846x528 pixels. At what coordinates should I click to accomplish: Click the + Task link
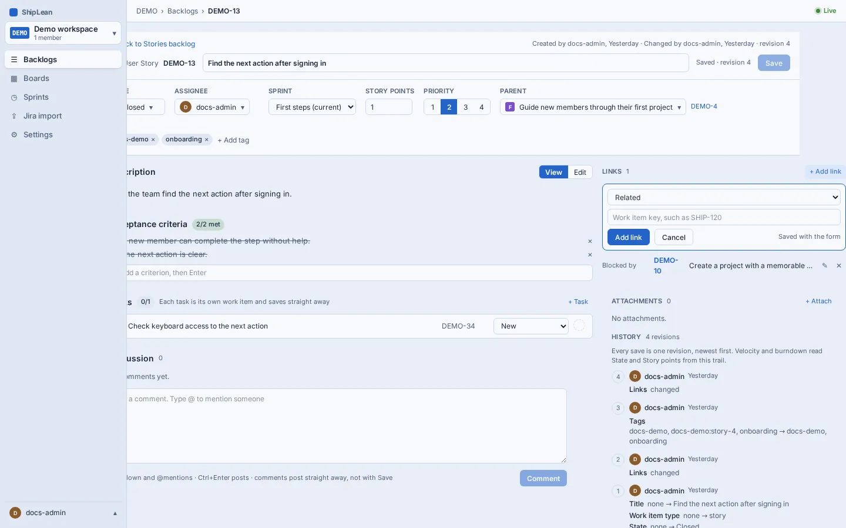(x=578, y=302)
